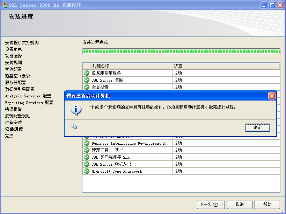Click success icon beside 管理工具 - 基本
Screen dimensions: 286x214
coord(86,150)
